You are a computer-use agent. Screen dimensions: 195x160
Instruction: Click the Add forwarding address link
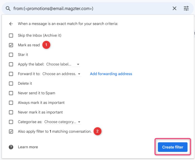click(111, 74)
